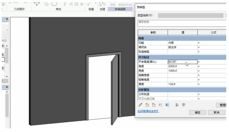Open the 如何管理族类型? help link

[148, 111]
